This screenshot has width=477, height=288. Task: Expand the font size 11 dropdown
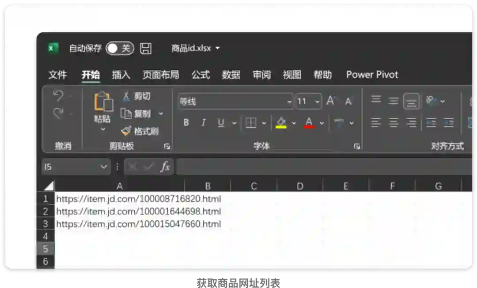(x=317, y=102)
